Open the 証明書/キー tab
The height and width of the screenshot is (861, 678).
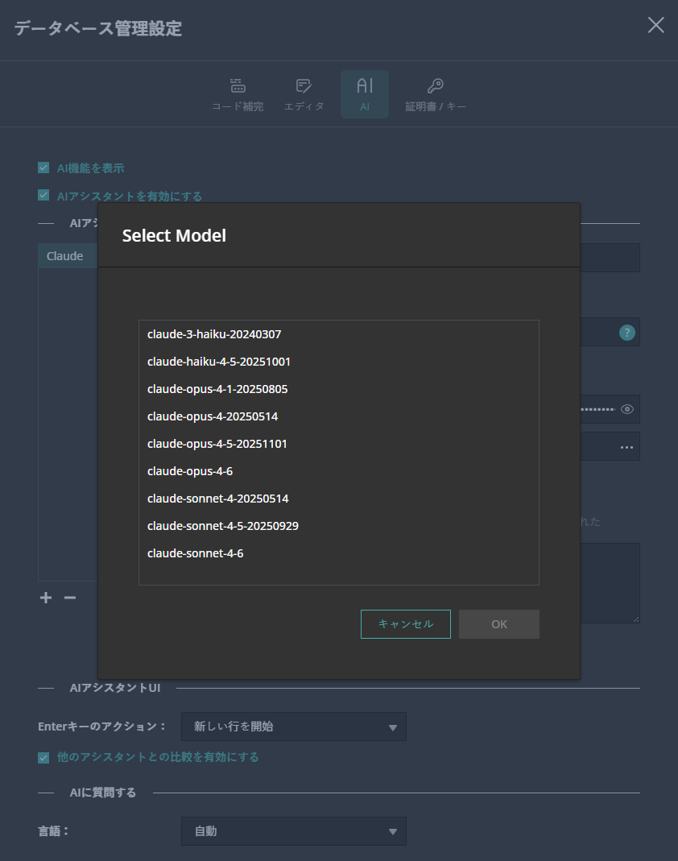click(436, 93)
